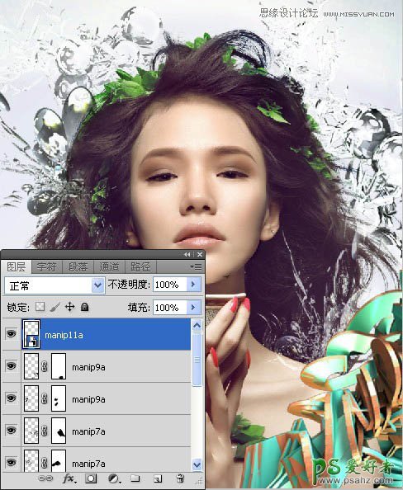This screenshot has height=490, width=403.
Task: Click the layers list scroll-down arrow
Action: pyautogui.click(x=197, y=464)
